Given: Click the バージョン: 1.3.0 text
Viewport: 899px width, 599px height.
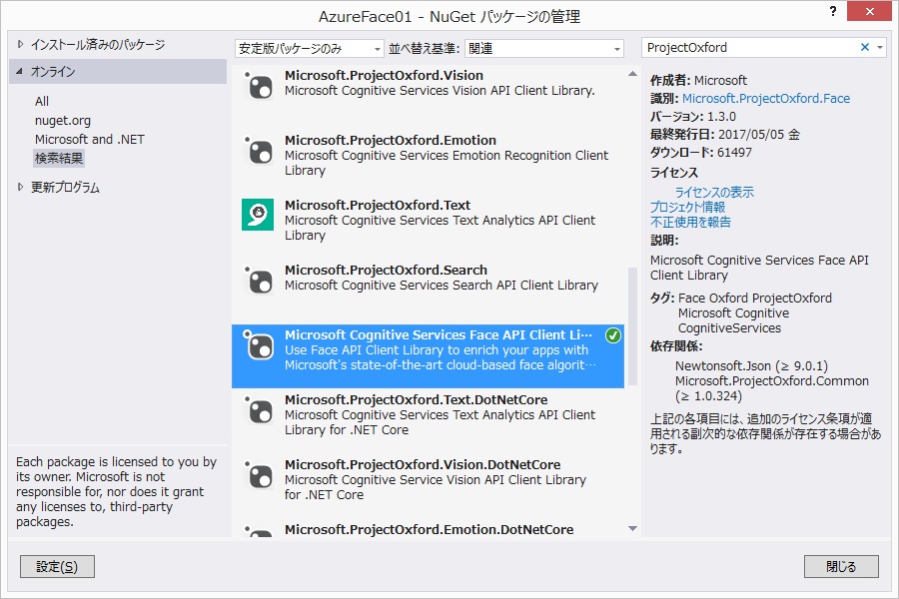Looking at the screenshot, I should pyautogui.click(x=692, y=117).
